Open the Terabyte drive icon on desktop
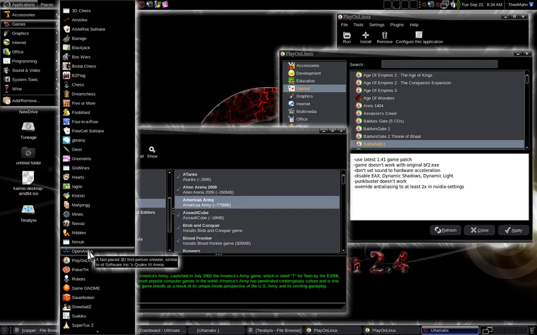Image resolution: width=537 pixels, height=335 pixels. (x=28, y=209)
